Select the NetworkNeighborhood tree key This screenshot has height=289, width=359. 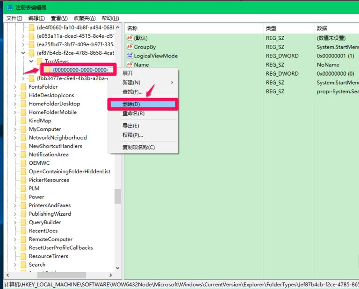point(57,138)
